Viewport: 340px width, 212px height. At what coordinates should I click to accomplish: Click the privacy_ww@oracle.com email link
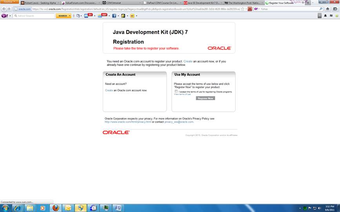coord(179,122)
